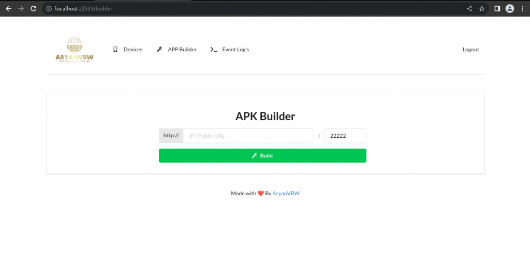Click the port field showing 22222
The width and height of the screenshot is (530, 275).
tap(345, 136)
